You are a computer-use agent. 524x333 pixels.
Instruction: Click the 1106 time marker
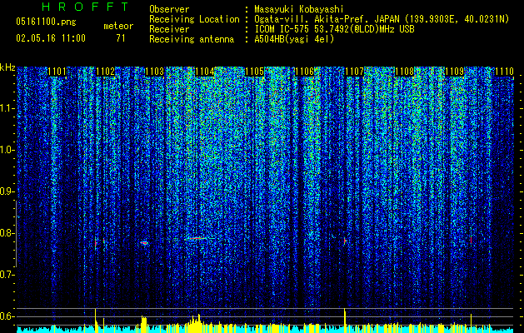click(x=304, y=72)
